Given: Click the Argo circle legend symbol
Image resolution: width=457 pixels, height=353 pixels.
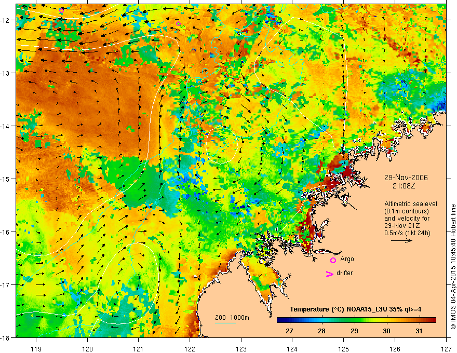Looking at the screenshot, I should (x=333, y=260).
